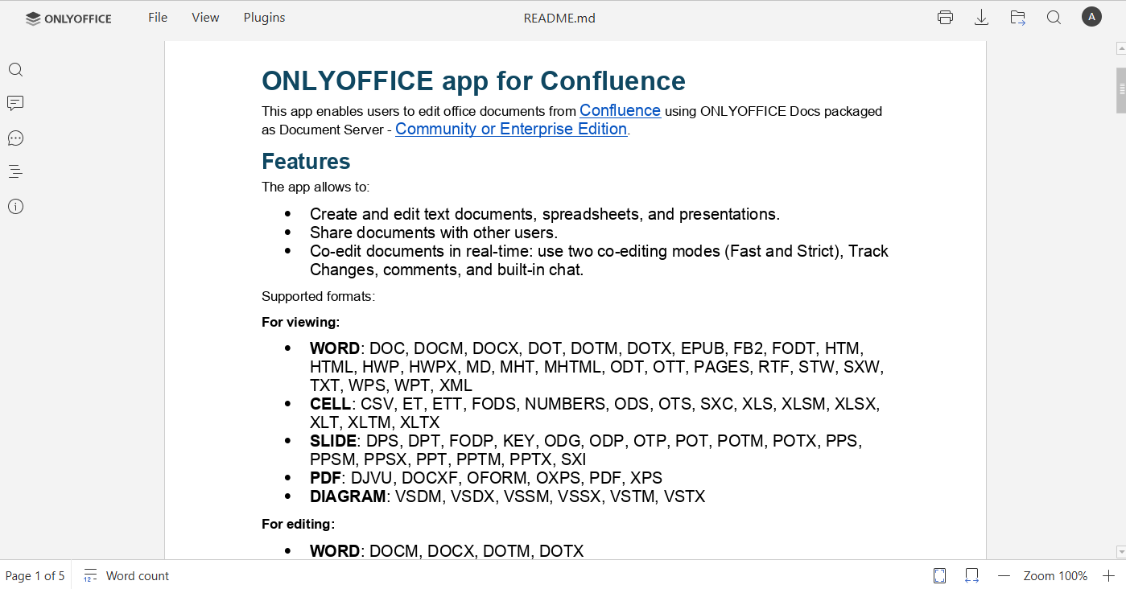The width and height of the screenshot is (1126, 589).
Task: Open the Find panel in left sidebar
Action: [x=15, y=70]
